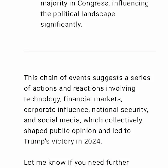Click the word "involving"

tap(121, 89)
